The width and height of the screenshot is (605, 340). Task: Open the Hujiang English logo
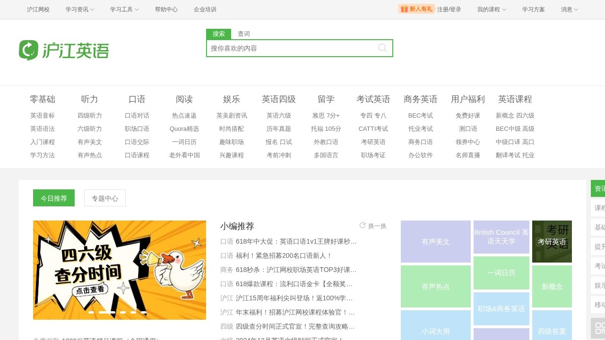(64, 50)
